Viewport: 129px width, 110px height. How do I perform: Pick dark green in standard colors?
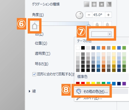click(104, 83)
